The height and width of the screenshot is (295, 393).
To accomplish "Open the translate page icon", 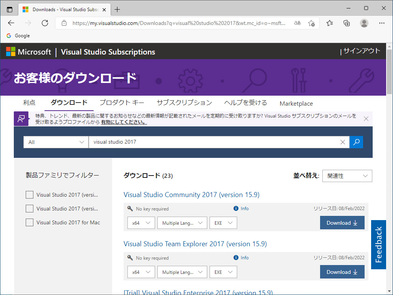I will 297,23.
